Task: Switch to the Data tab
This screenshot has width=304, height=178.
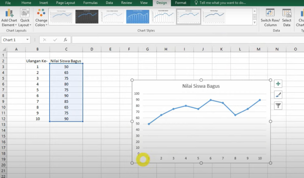Action: click(109, 3)
